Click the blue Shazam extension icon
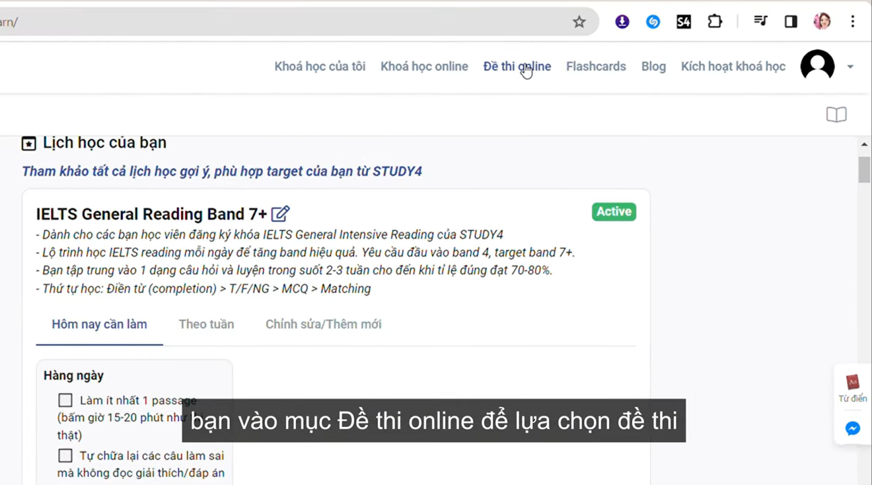Image resolution: width=872 pixels, height=485 pixels. pos(653,22)
